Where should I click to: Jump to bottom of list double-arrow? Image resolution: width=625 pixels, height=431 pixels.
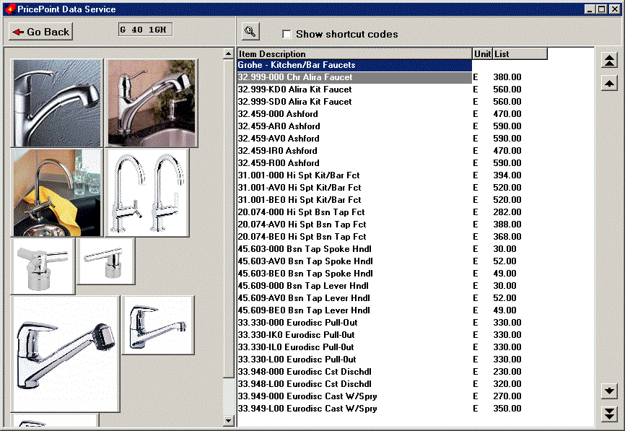tap(609, 414)
